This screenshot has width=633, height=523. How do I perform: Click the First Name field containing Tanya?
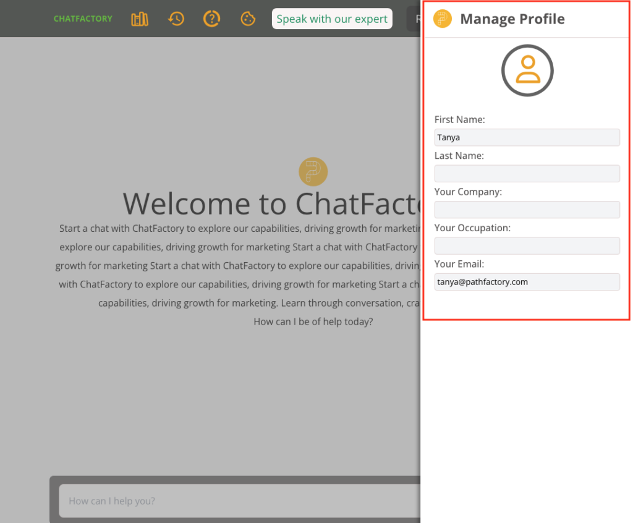(x=527, y=137)
